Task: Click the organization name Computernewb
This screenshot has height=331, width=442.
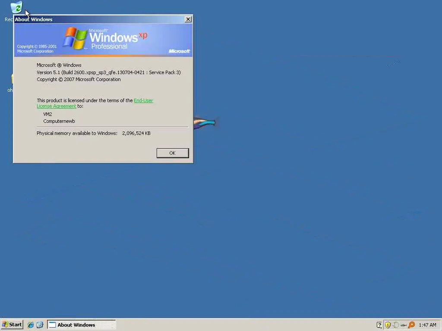Action: click(59, 121)
